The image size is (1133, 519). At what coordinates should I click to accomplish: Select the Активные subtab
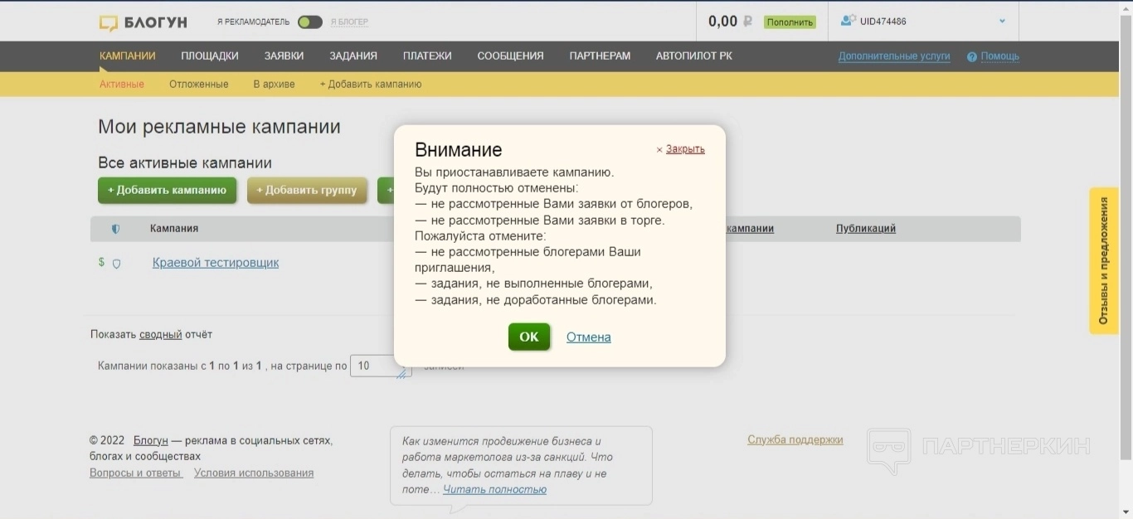tap(122, 85)
